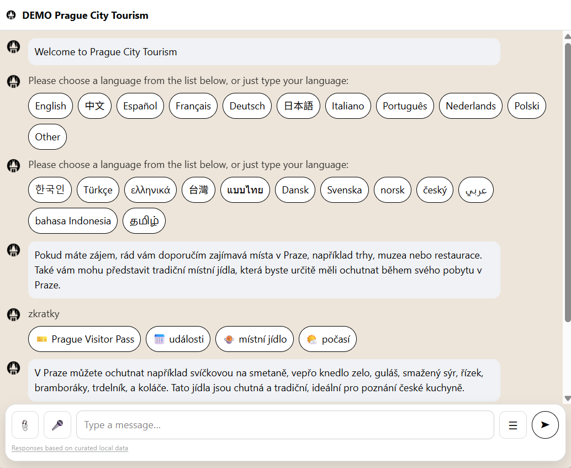Viewport: 571px width, 468px height.
Task: Choose the místní jídlo food shortcut
Action: 255,339
